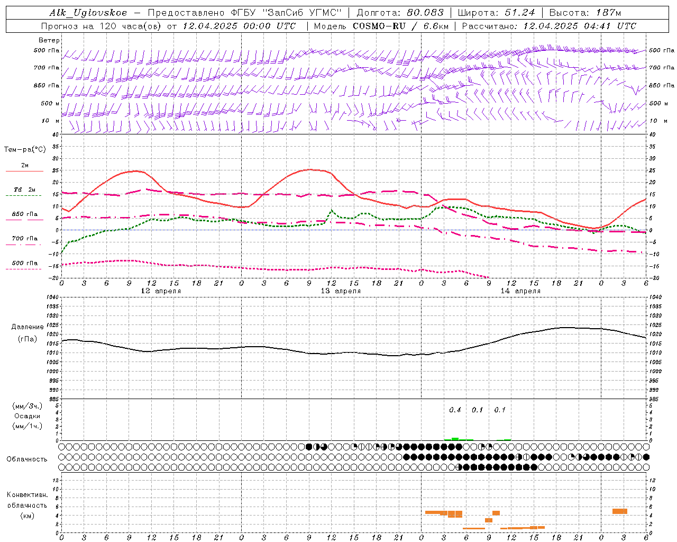Image resolution: width=677 pixels, height=542 pixels.
Task: Click the Тем-ра(°C) temperature axis title
Action: [x=25, y=150]
